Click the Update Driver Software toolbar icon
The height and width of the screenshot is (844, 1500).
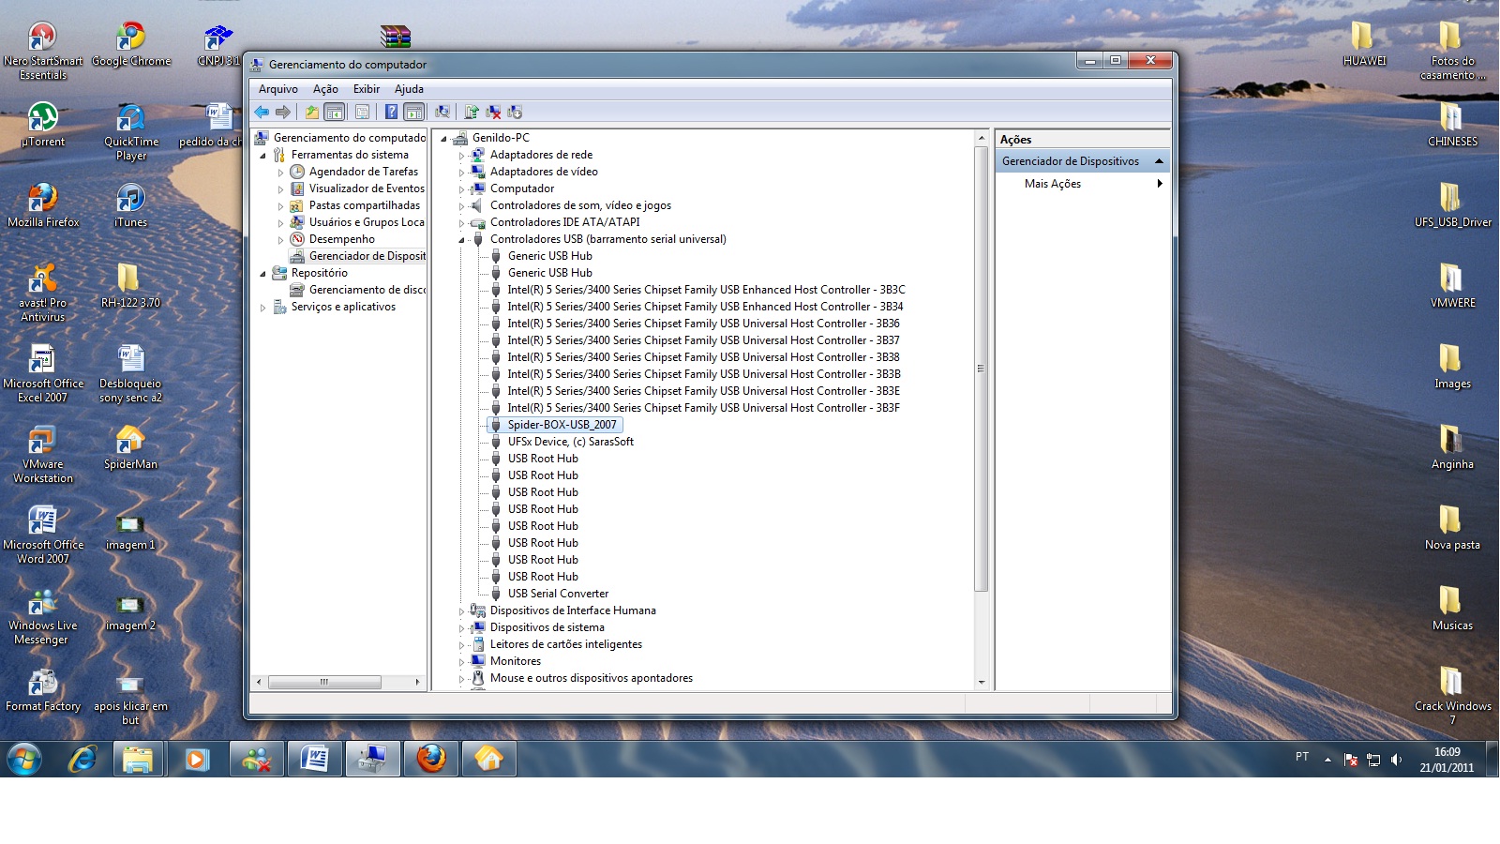pyautogui.click(x=472, y=112)
